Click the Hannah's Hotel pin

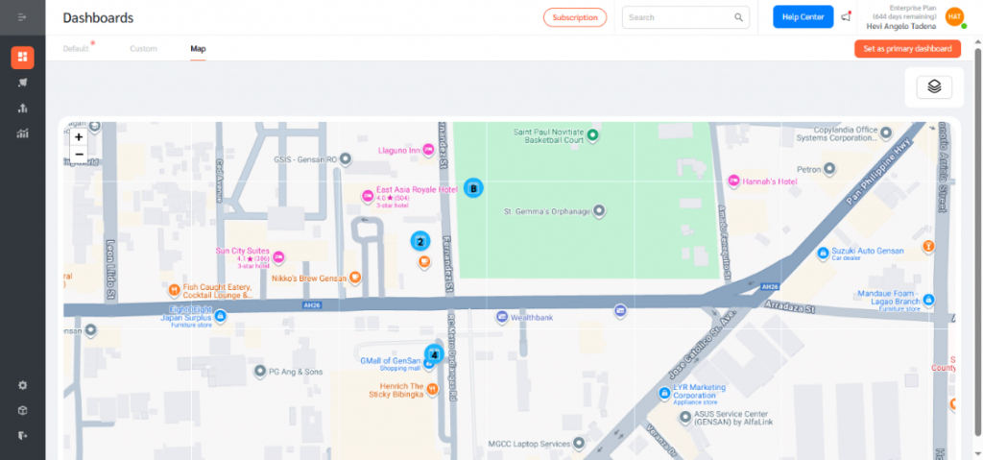[x=733, y=182]
